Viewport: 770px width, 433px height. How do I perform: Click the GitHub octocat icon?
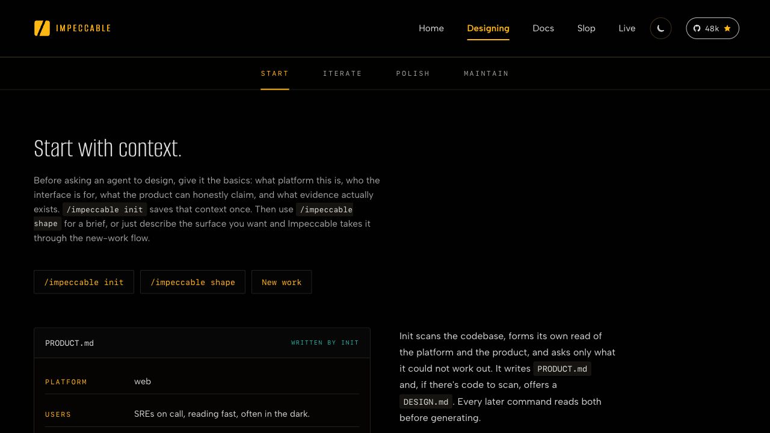697,28
